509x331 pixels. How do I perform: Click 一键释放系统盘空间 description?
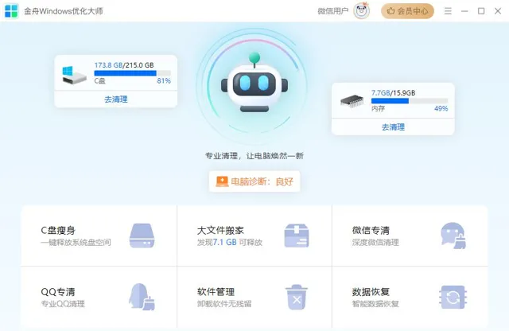click(x=76, y=243)
